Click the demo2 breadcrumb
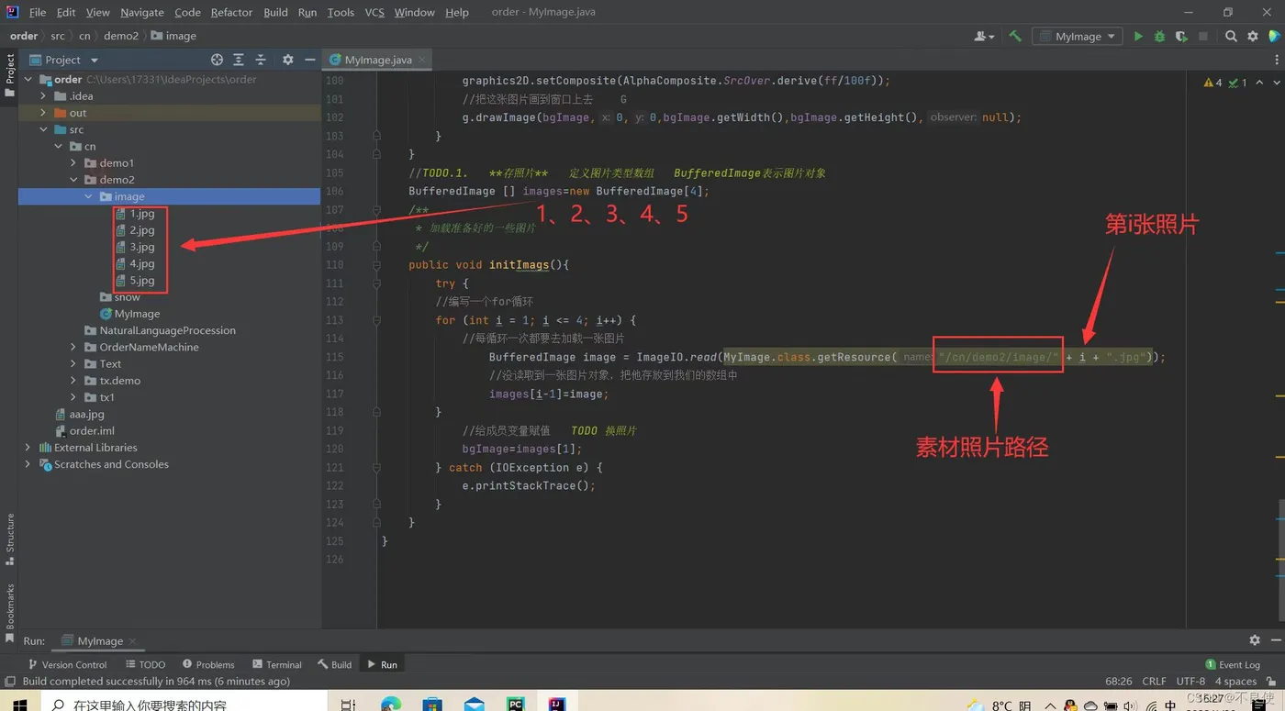 120,36
